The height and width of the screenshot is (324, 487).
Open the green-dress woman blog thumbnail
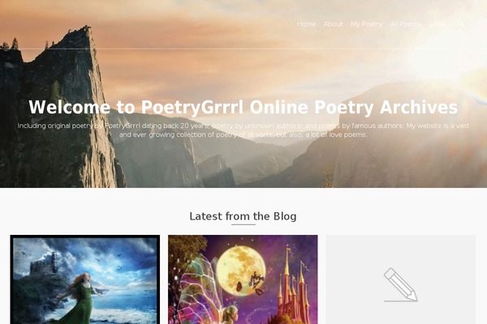click(x=85, y=279)
